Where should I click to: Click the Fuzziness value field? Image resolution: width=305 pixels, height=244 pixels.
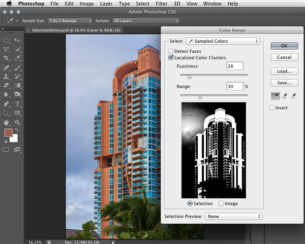tap(235, 66)
